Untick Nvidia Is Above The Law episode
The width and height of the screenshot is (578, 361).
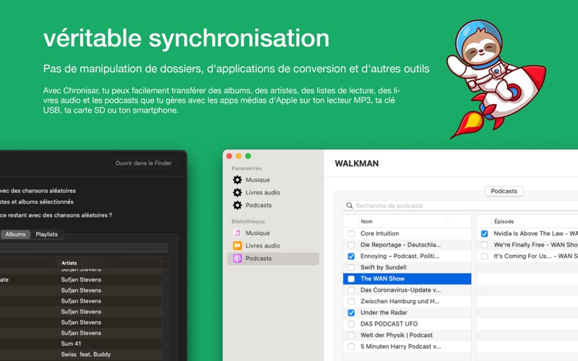coord(484,233)
